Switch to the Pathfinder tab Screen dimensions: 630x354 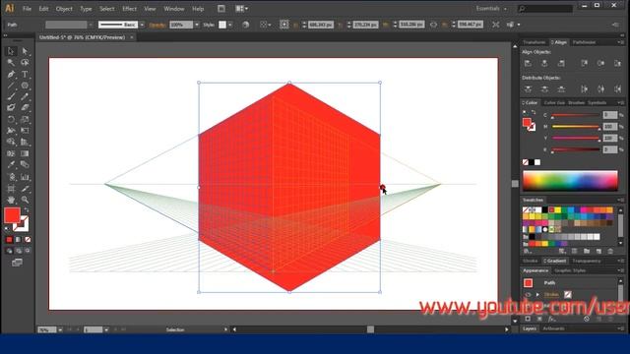click(x=584, y=42)
